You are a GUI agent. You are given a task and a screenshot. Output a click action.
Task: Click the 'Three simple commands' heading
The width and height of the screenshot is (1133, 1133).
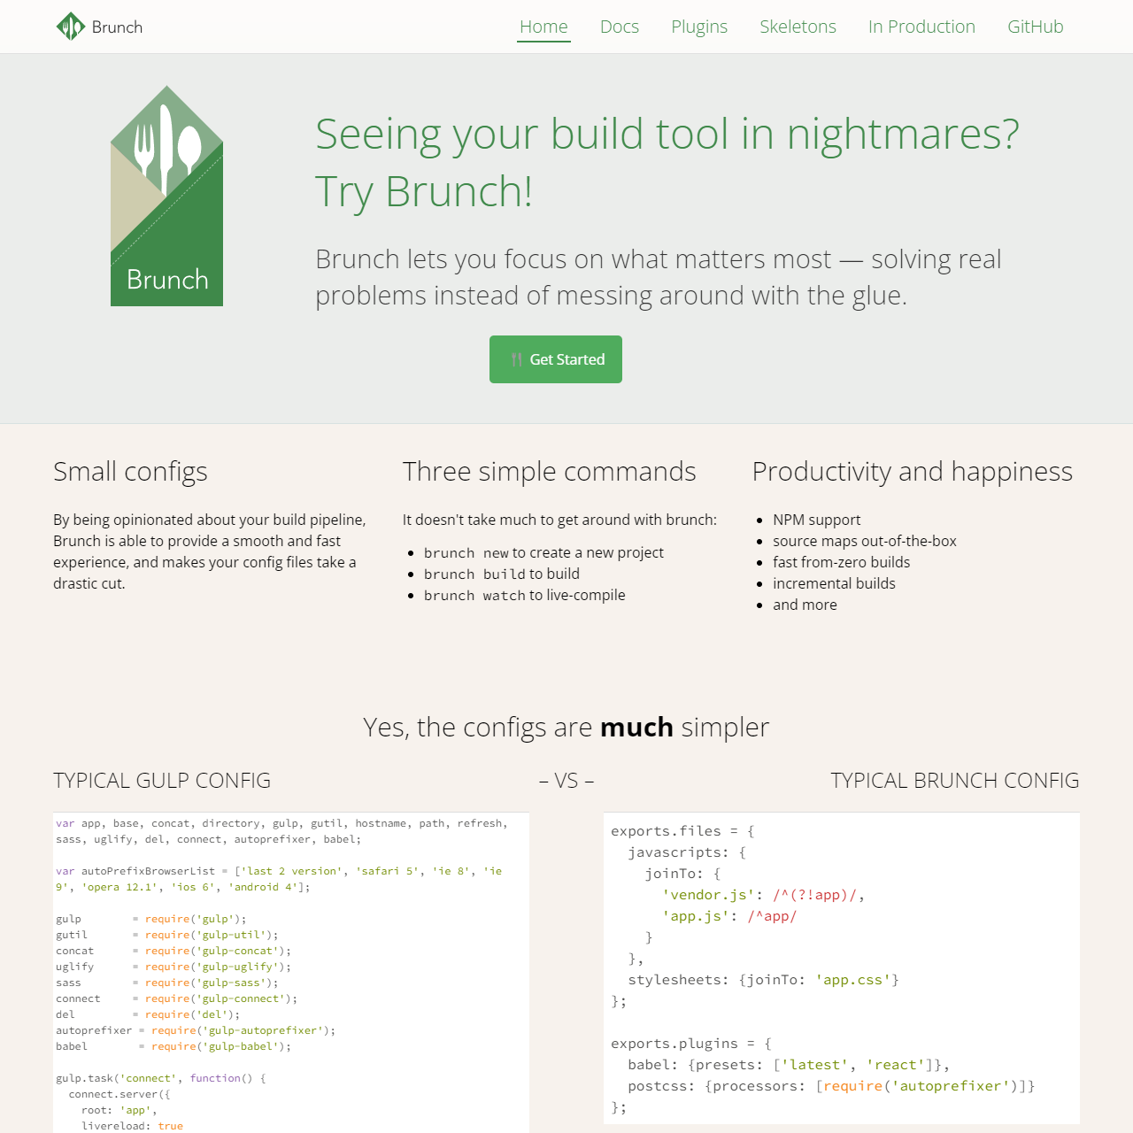point(549,472)
